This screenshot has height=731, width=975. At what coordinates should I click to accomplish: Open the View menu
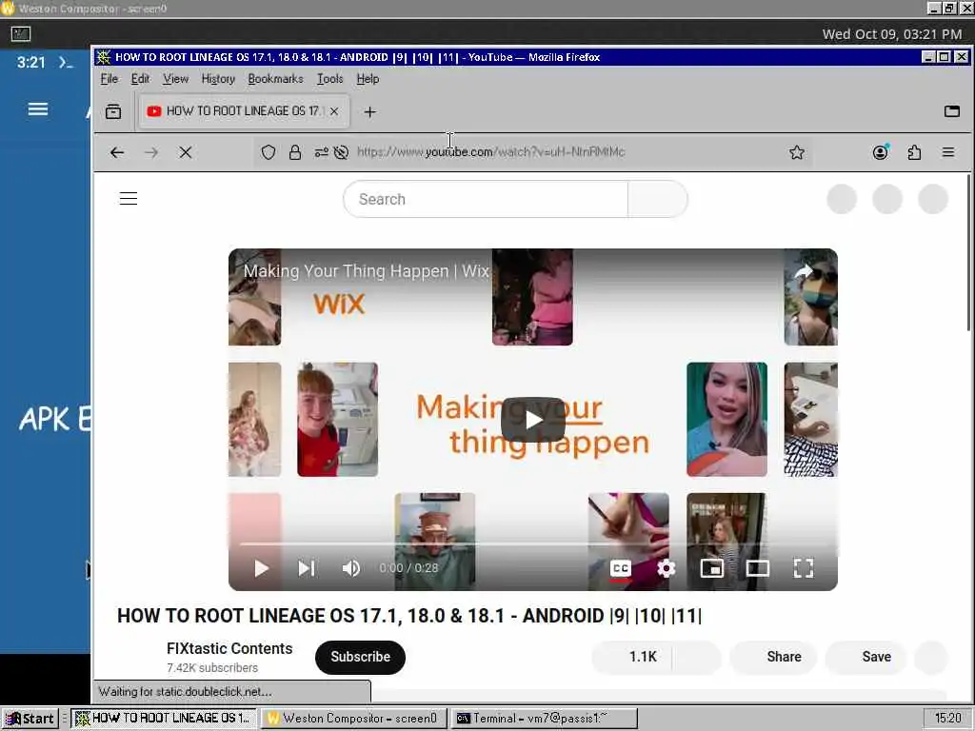pyautogui.click(x=175, y=79)
